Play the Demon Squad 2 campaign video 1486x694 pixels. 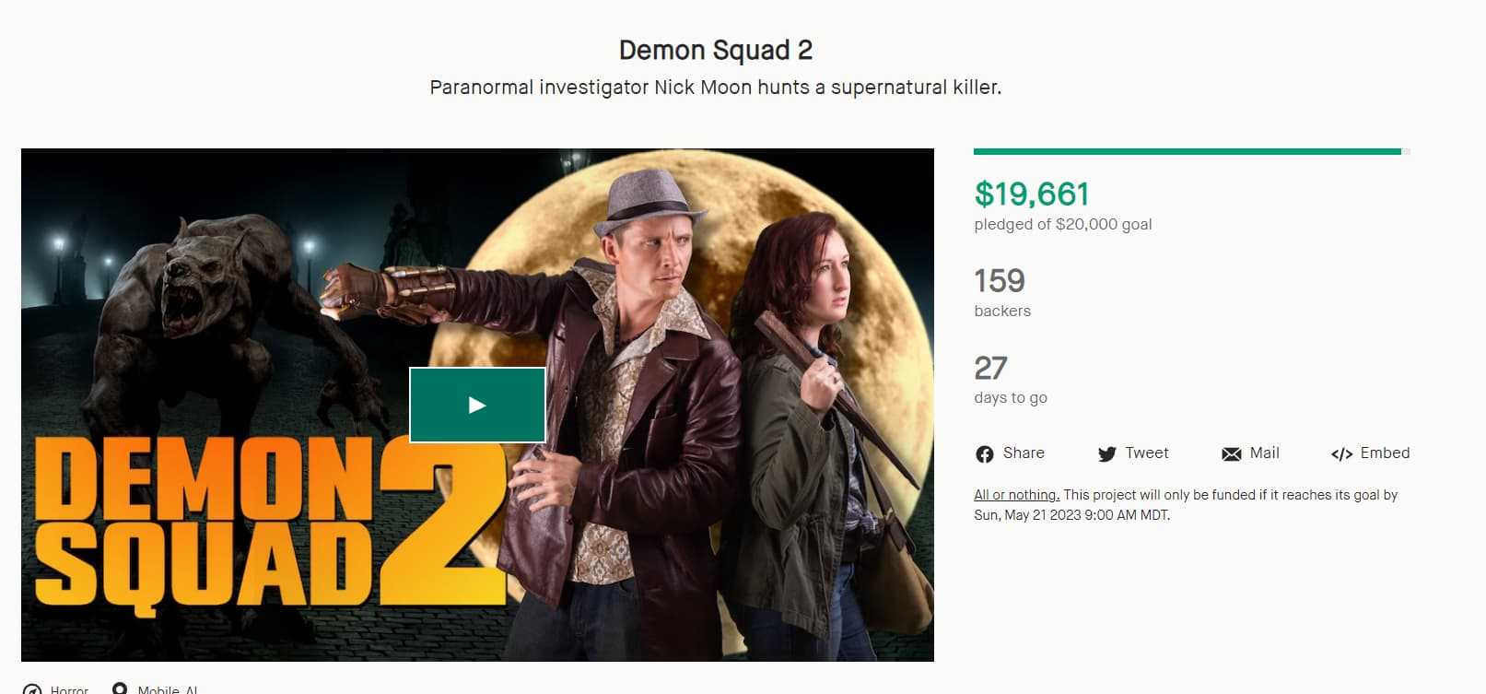pos(477,406)
